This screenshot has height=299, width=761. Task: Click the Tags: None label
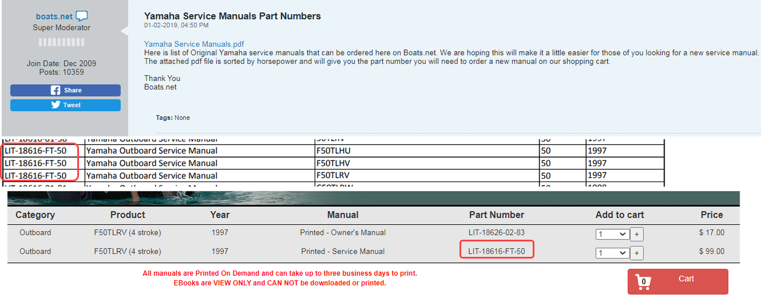(x=173, y=117)
